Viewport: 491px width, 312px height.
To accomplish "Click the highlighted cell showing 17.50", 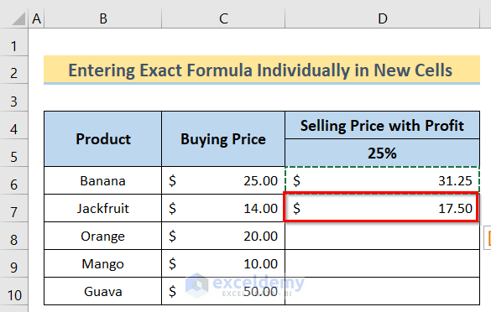I will (x=381, y=208).
